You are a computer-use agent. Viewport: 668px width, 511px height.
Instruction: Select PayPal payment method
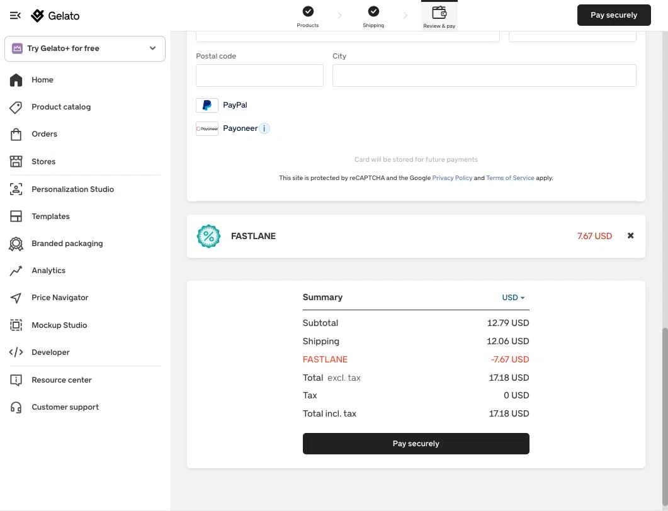click(x=222, y=105)
